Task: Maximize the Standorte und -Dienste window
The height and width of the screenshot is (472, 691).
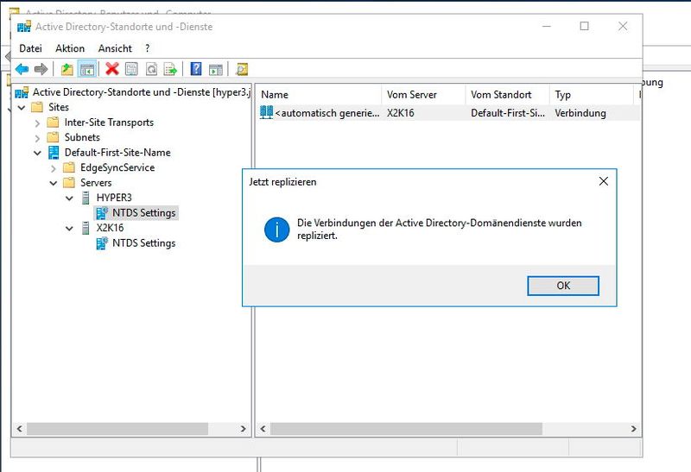Action: click(x=584, y=27)
